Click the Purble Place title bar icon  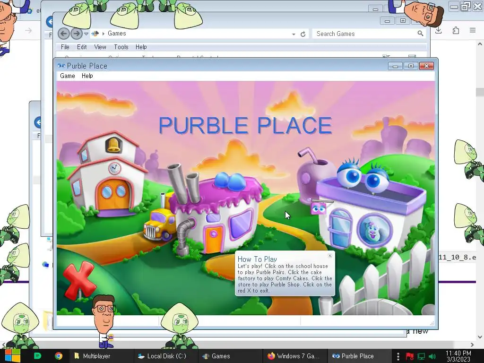61,66
